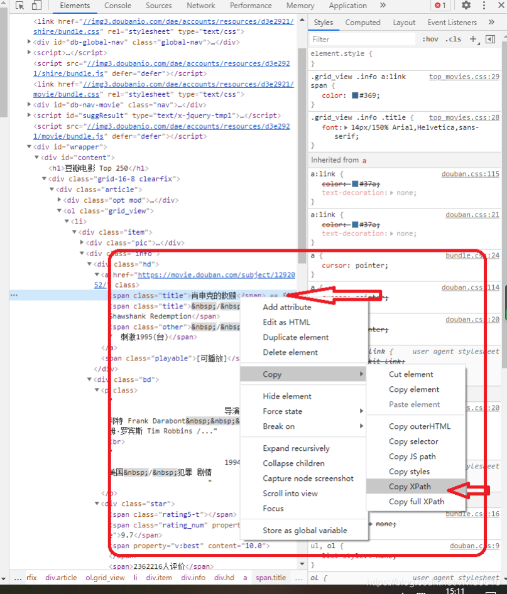Click color swatch in douban.css:115 rule
Image resolution: width=507 pixels, height=594 pixels.
click(355, 184)
